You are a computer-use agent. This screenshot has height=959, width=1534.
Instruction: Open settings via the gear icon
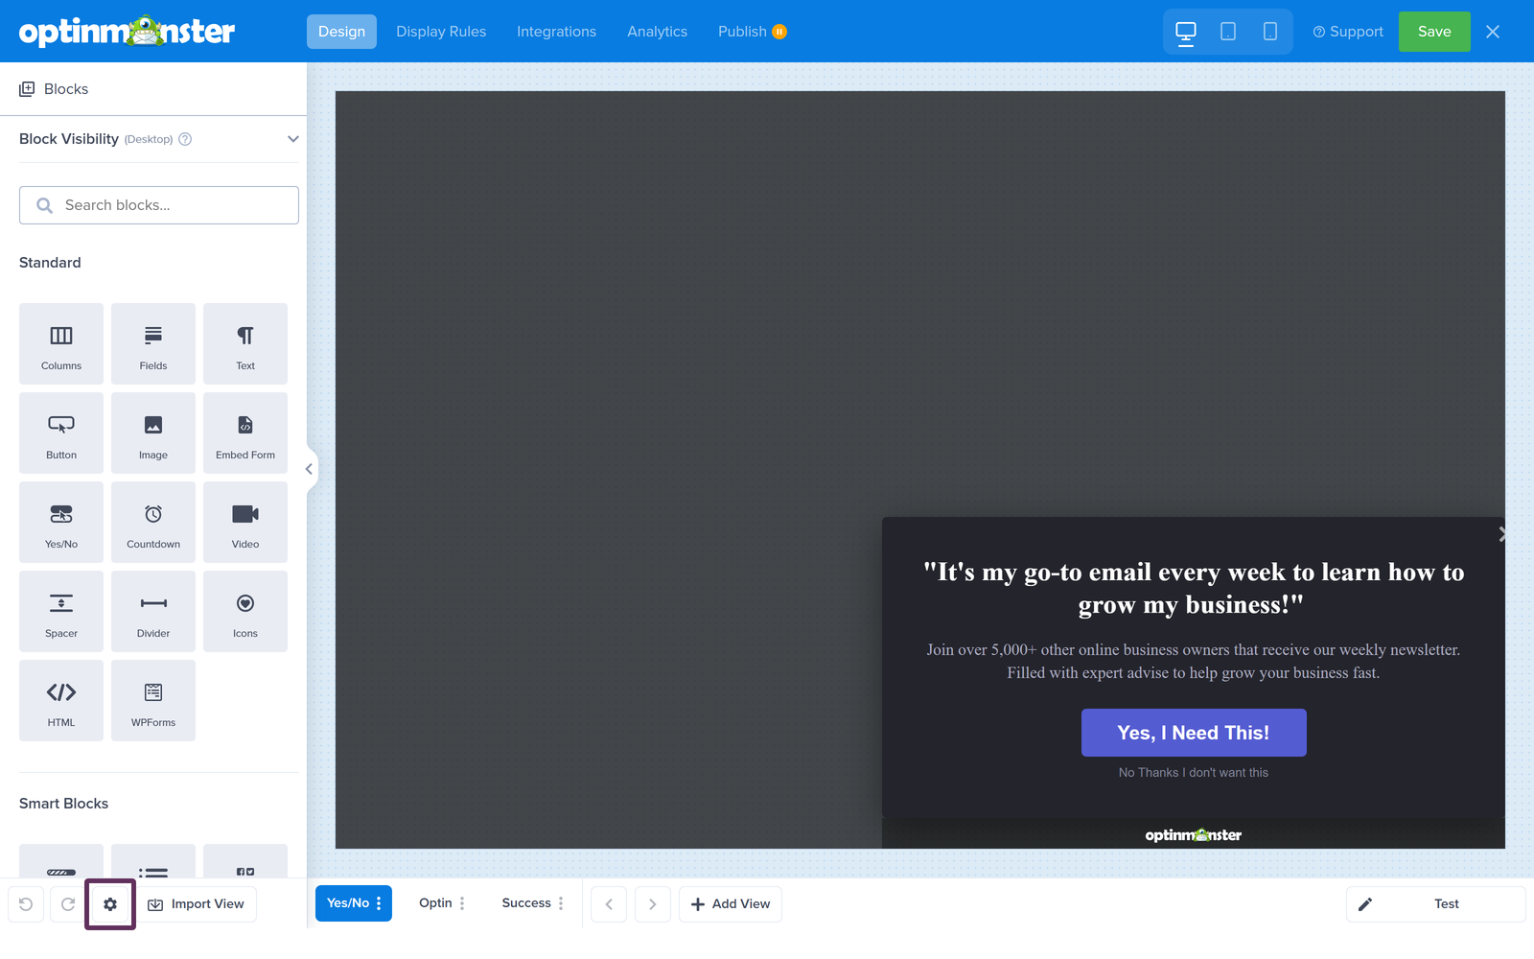pos(110,904)
